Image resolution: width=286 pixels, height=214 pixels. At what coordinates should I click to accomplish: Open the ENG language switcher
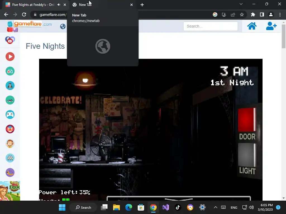click(234, 207)
